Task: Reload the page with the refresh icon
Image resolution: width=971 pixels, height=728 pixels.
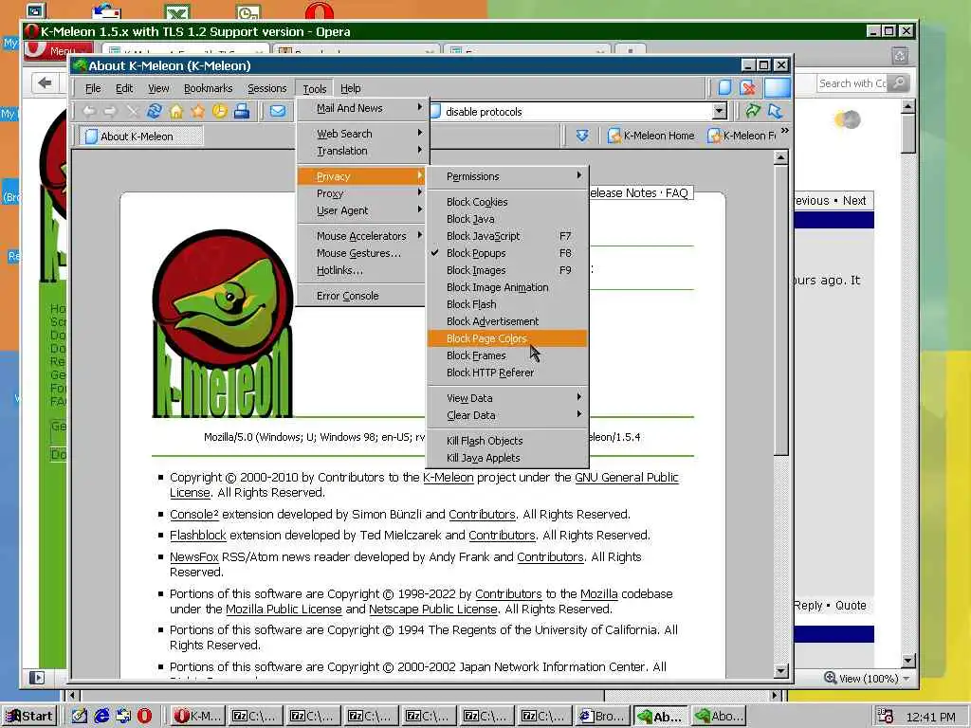Action: tap(155, 112)
